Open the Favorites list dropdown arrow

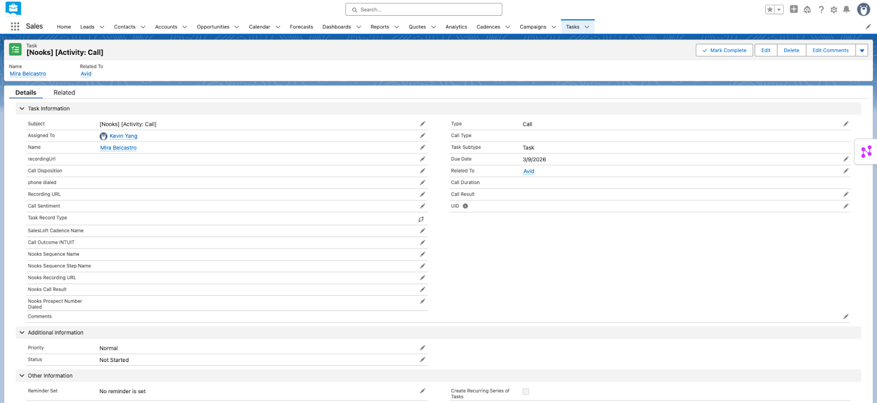779,9
